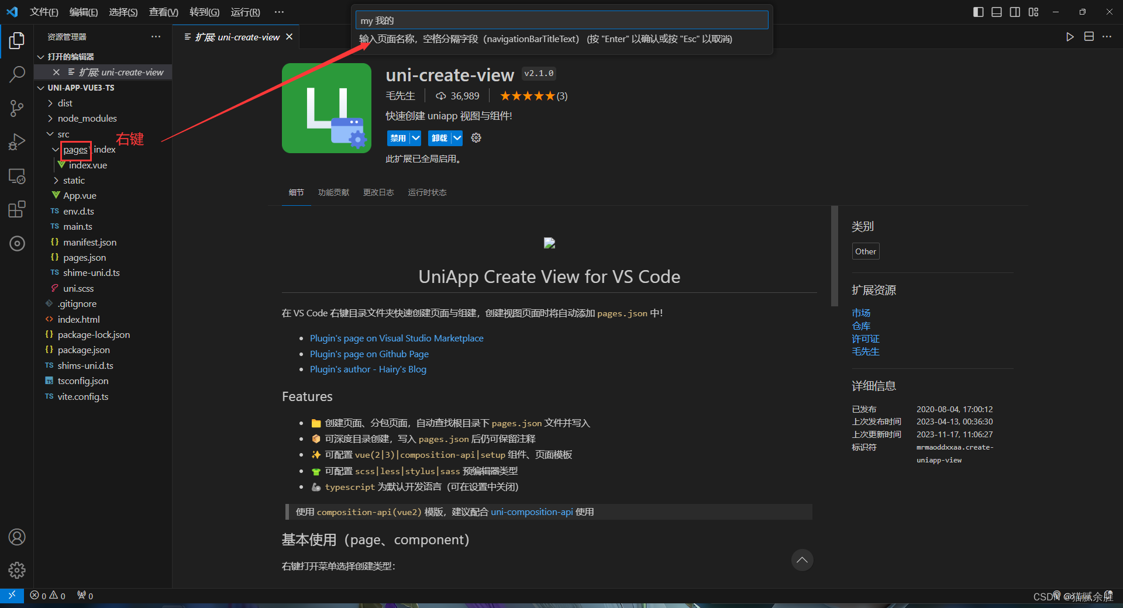
Task: Open the 编辑(E) menu
Action: (84, 12)
